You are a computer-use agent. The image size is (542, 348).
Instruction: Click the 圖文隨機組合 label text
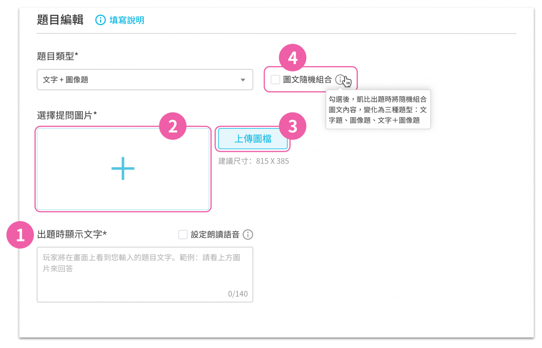click(x=307, y=80)
